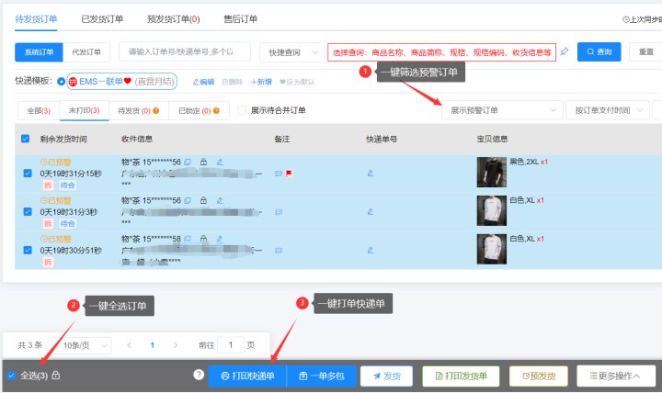Toggle the 全选(3) checkbox in the bottom bar
This screenshot has width=662, height=393.
pyautogui.click(x=11, y=376)
